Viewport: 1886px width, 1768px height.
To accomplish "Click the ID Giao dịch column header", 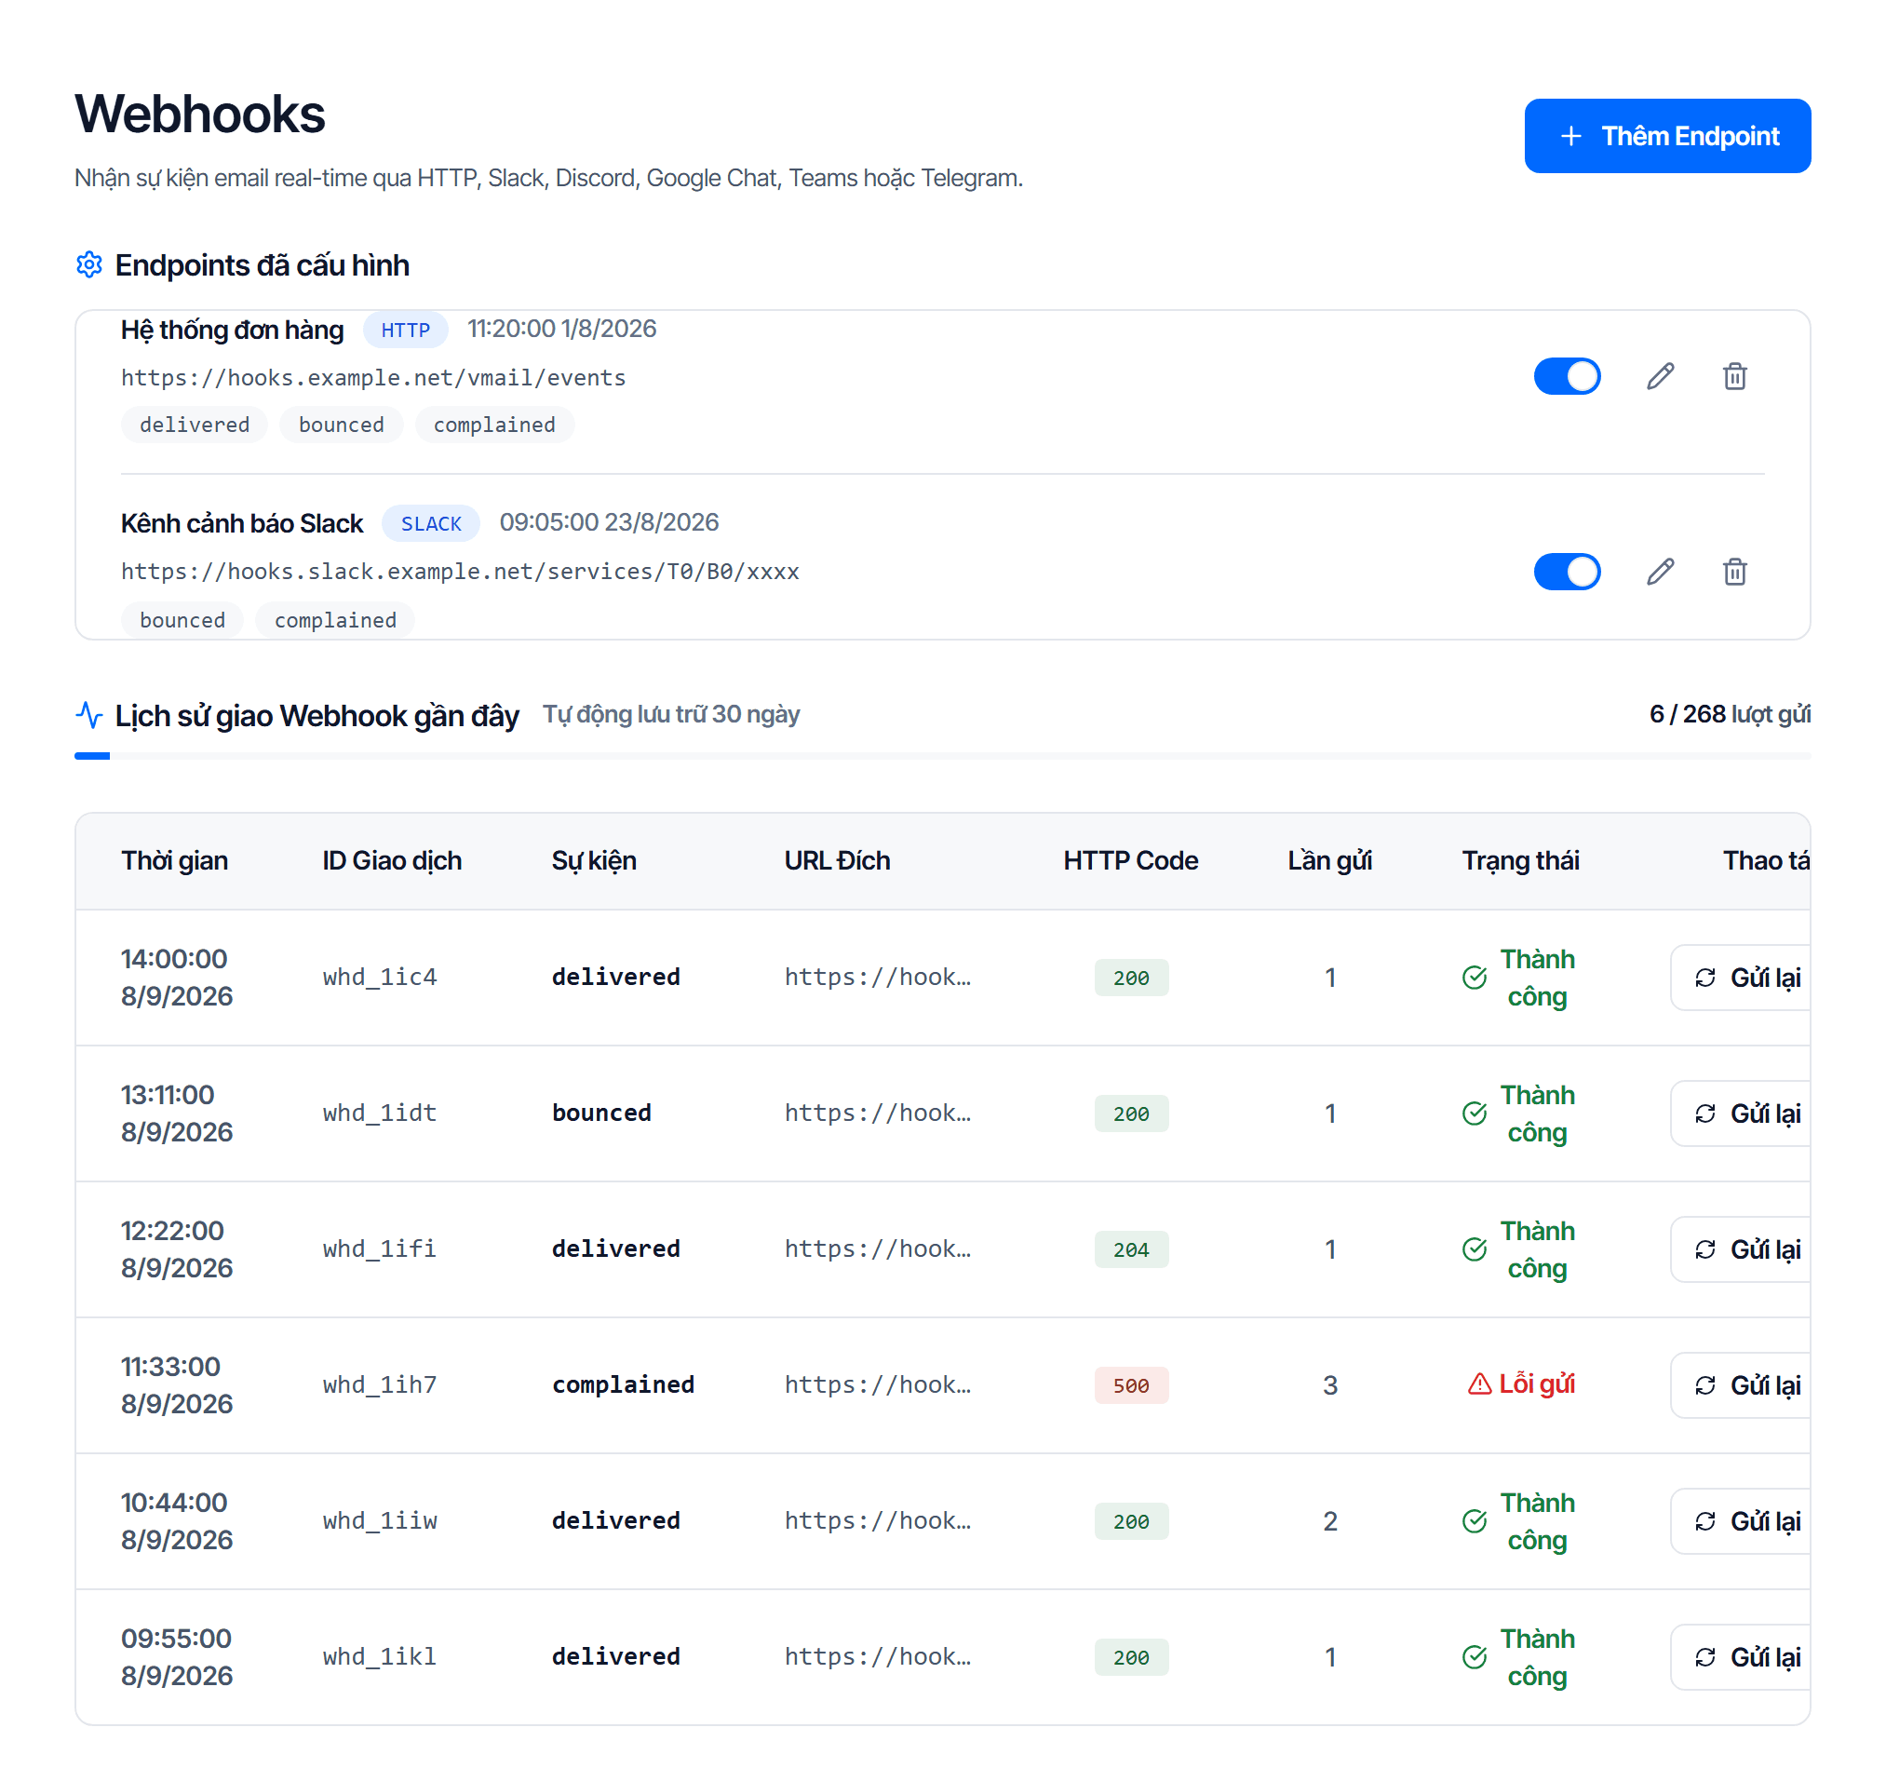I will pos(392,860).
